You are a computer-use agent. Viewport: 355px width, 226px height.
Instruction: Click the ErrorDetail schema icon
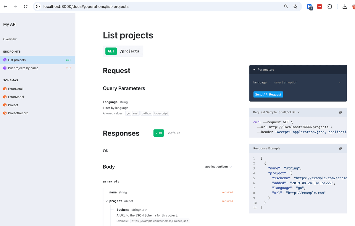pos(5,88)
